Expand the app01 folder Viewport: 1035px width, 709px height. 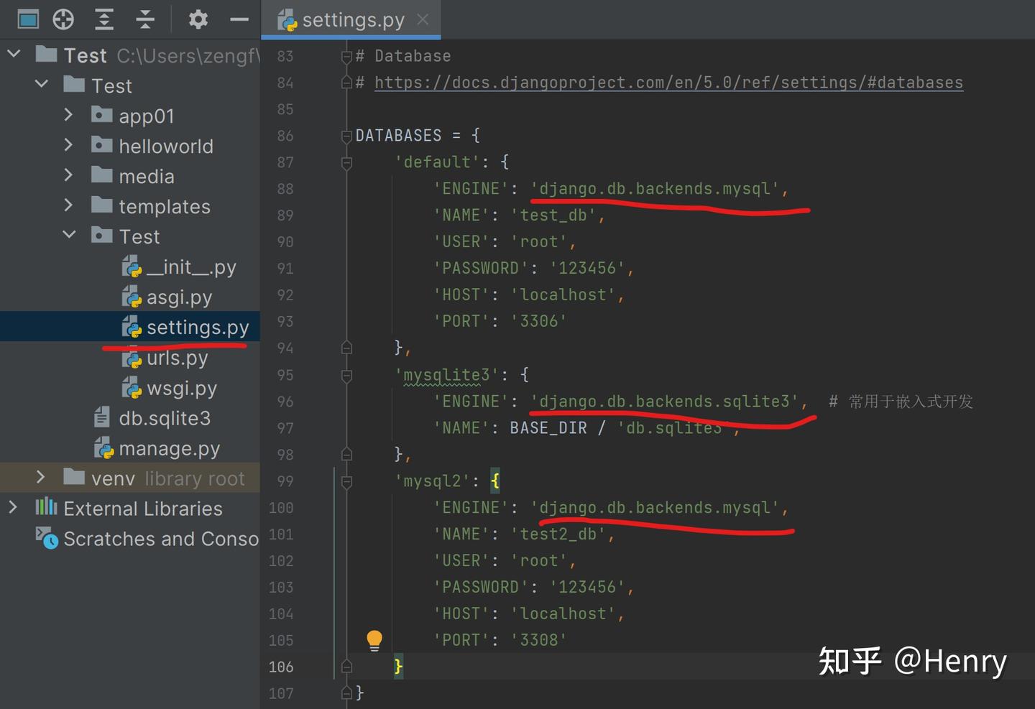[68, 115]
